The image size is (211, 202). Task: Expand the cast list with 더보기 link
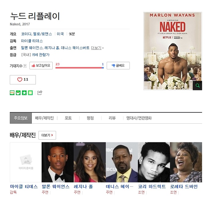(97, 48)
